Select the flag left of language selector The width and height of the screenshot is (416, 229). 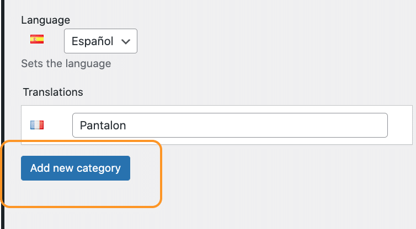(x=37, y=39)
